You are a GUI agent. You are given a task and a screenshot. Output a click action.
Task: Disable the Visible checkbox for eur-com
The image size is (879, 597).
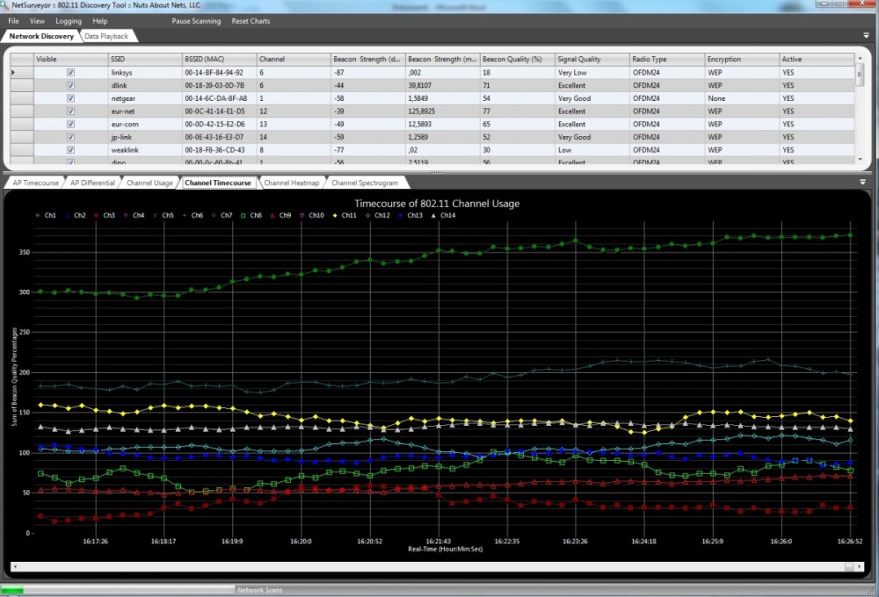point(70,125)
